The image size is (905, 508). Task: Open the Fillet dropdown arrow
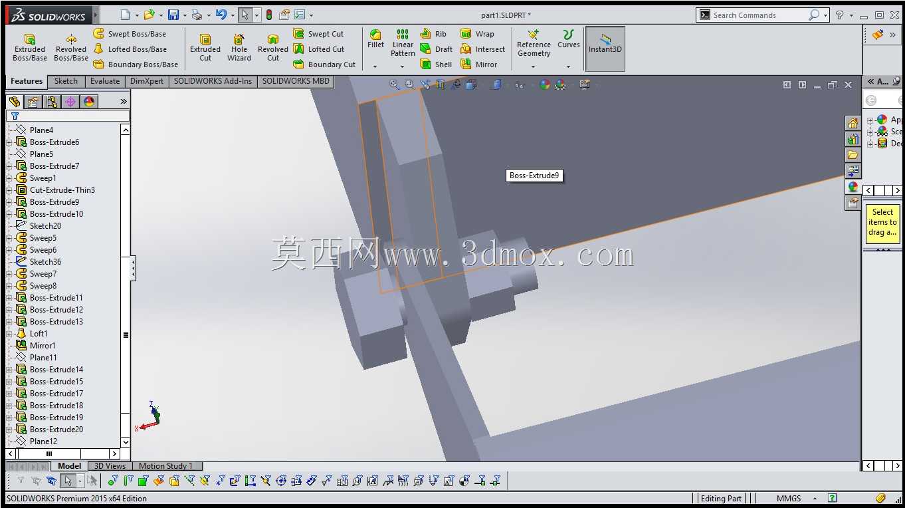coord(375,66)
